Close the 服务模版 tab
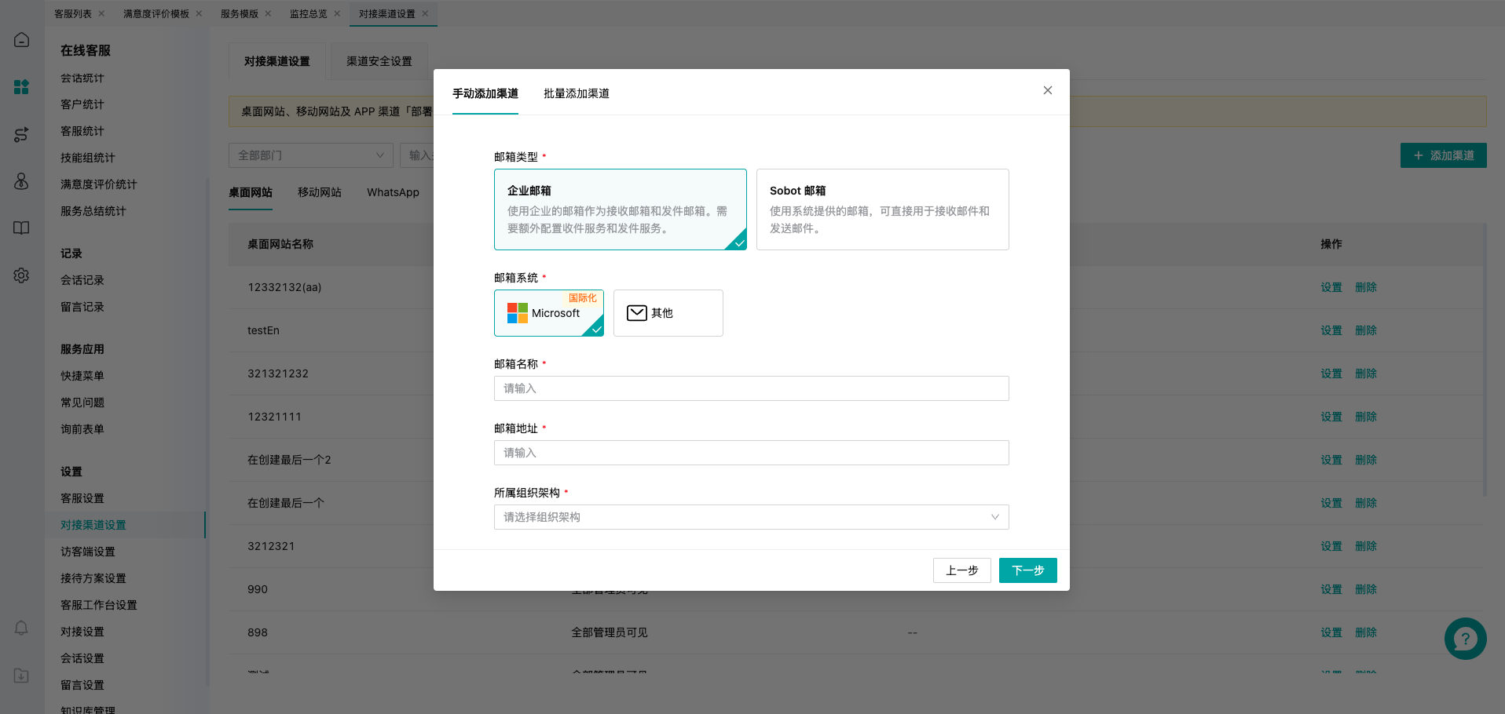 [268, 13]
